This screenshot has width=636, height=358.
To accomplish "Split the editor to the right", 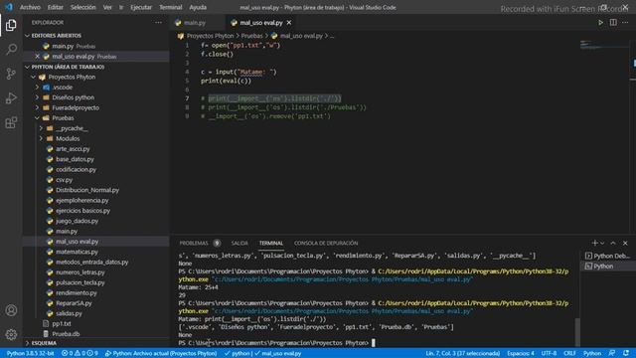I will (613, 23).
